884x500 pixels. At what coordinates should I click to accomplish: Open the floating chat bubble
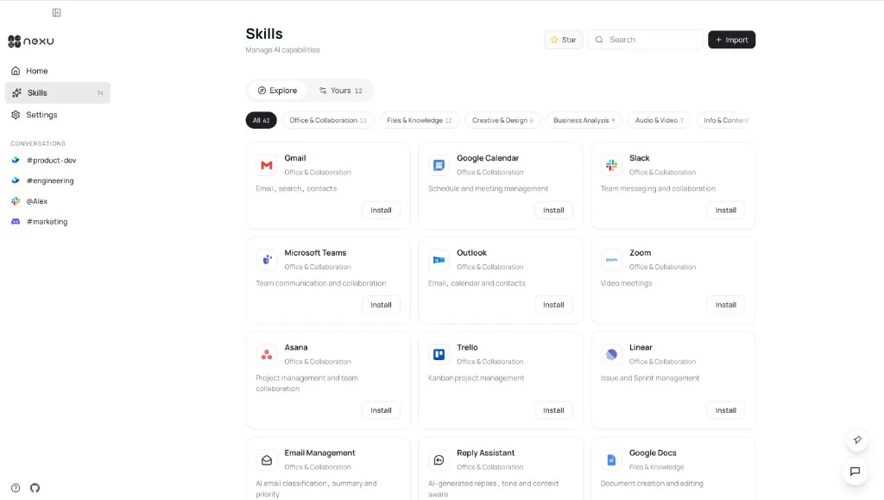point(855,472)
